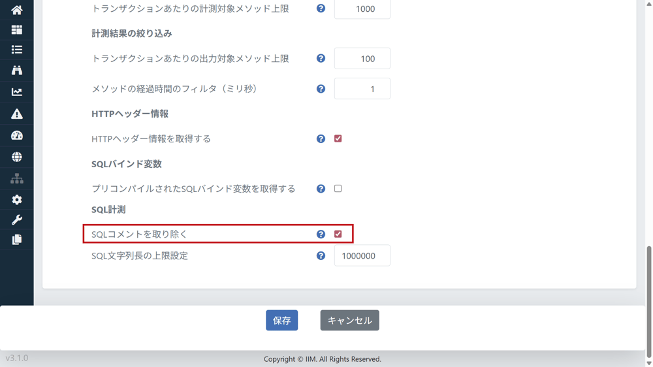Open the copy documents icon in sidebar
The width and height of the screenshot is (653, 367).
(17, 240)
